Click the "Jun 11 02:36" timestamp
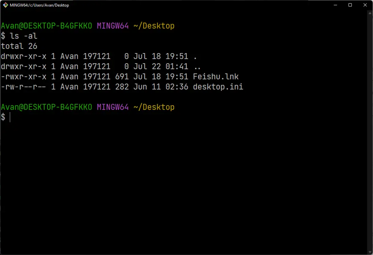Image resolution: width=373 pixels, height=255 pixels. 161,87
